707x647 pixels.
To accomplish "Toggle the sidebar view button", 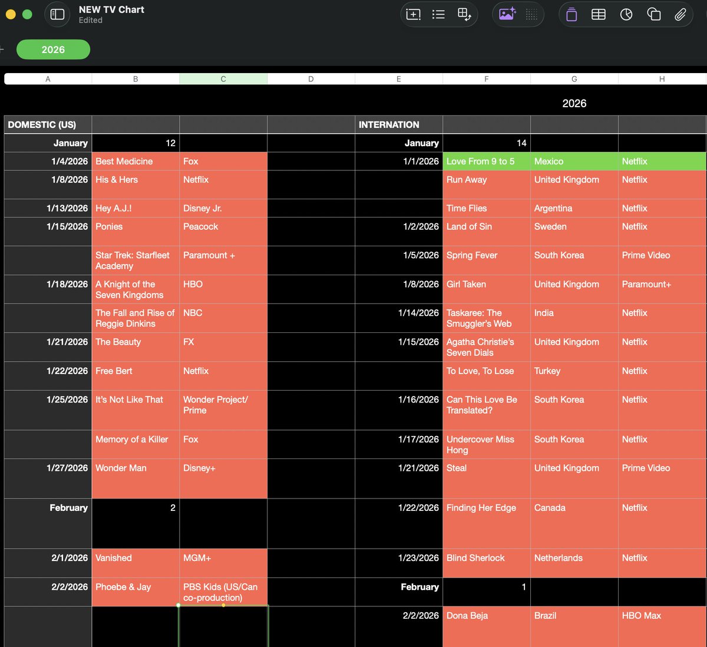I will click(x=57, y=14).
